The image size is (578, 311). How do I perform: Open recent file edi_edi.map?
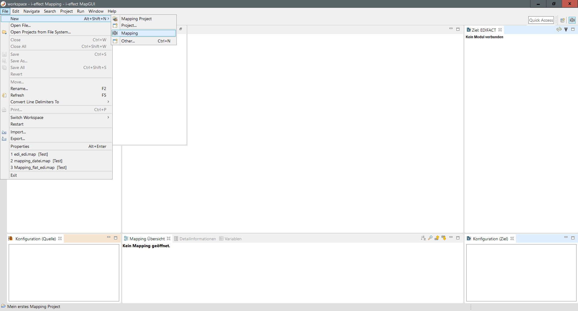(29, 154)
